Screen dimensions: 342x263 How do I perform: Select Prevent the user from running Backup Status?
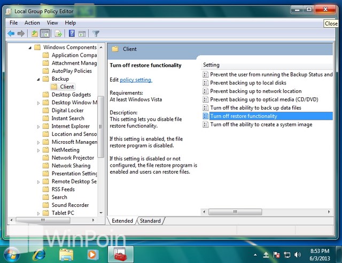coord(271,74)
